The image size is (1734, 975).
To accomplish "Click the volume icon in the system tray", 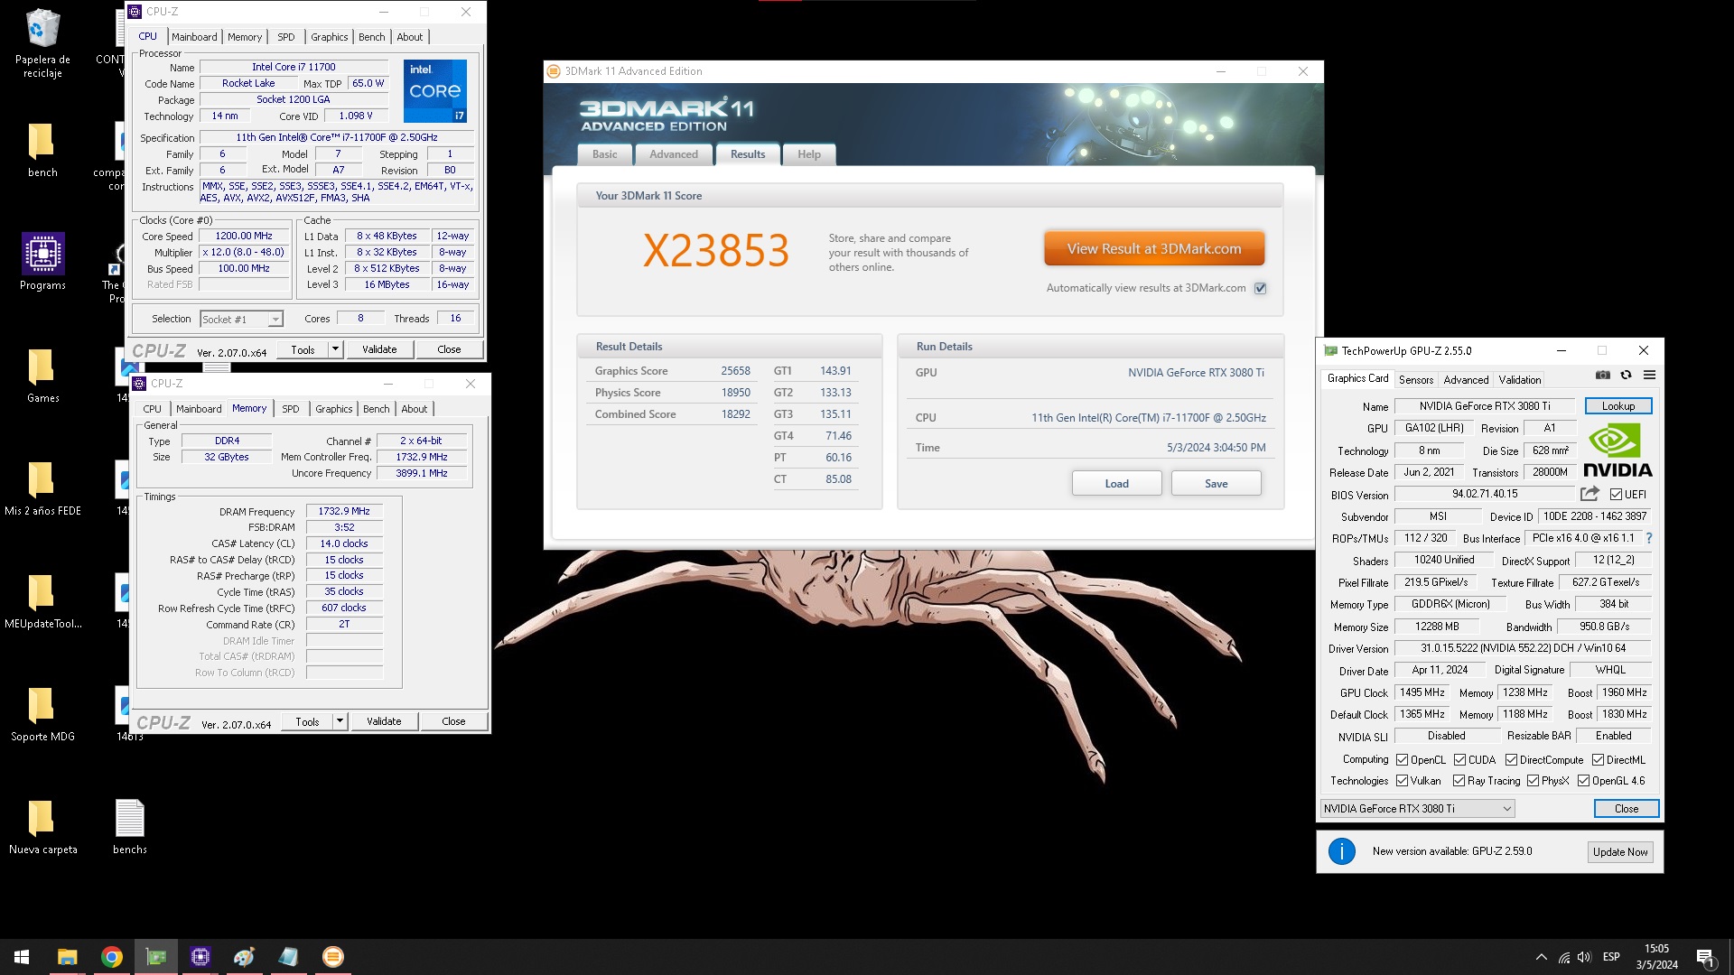I will pyautogui.click(x=1584, y=957).
